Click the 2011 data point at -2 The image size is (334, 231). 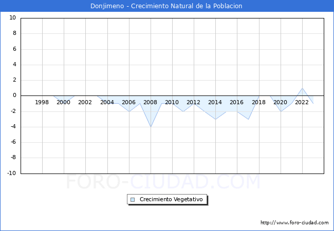tap(183, 111)
